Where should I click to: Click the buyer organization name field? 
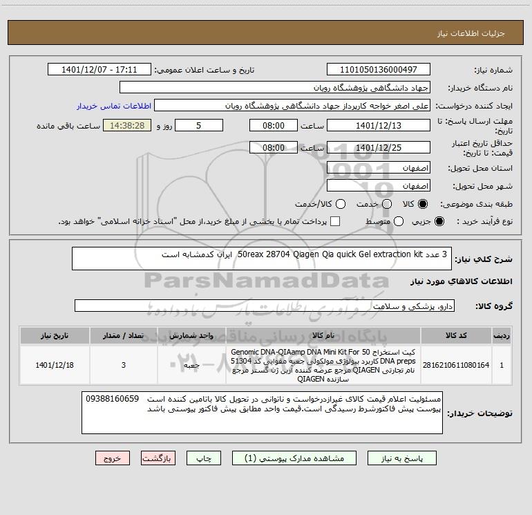[275, 87]
